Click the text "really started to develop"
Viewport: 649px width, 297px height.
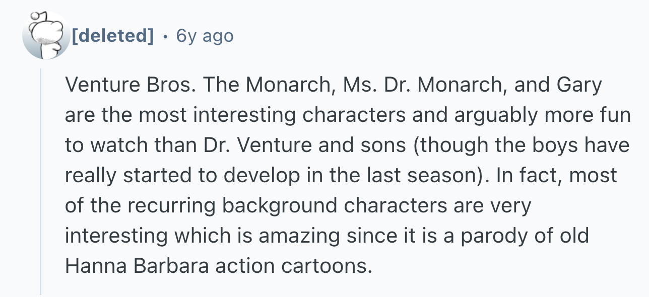point(178,176)
